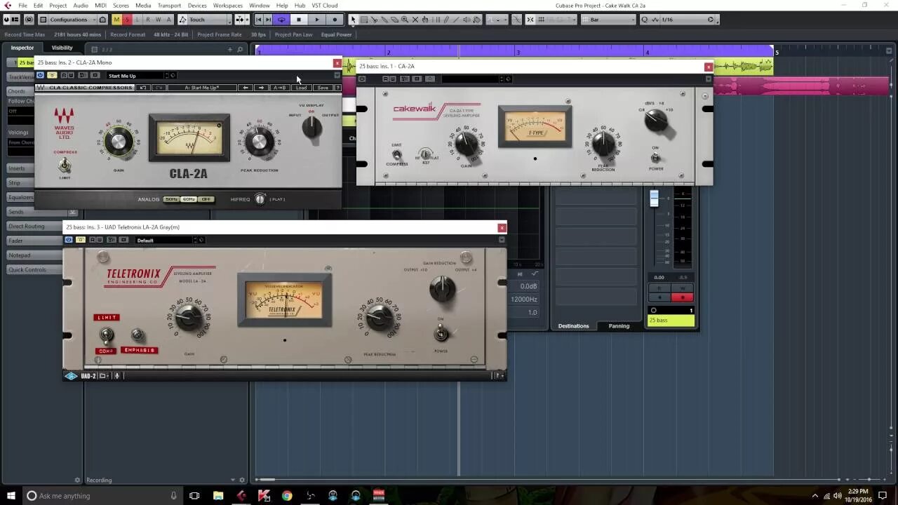The image size is (898, 505).
Task: Select OFF analog option in CLA-2A
Action: pyautogui.click(x=206, y=199)
